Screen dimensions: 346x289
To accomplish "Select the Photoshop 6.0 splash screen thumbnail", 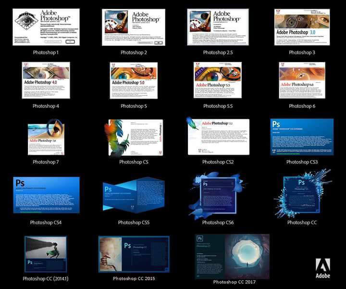I will (x=302, y=80).
